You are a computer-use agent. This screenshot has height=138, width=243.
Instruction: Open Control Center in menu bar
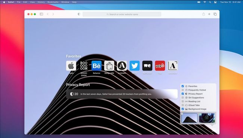215,2
